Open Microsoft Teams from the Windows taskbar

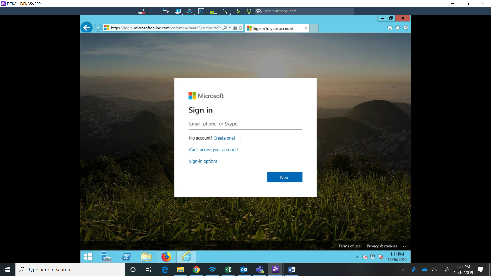(x=260, y=270)
